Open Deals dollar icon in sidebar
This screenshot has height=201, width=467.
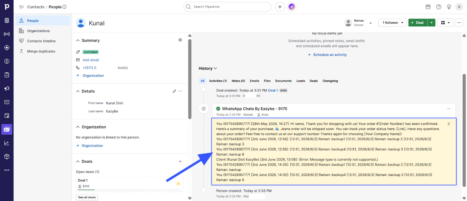(7, 61)
